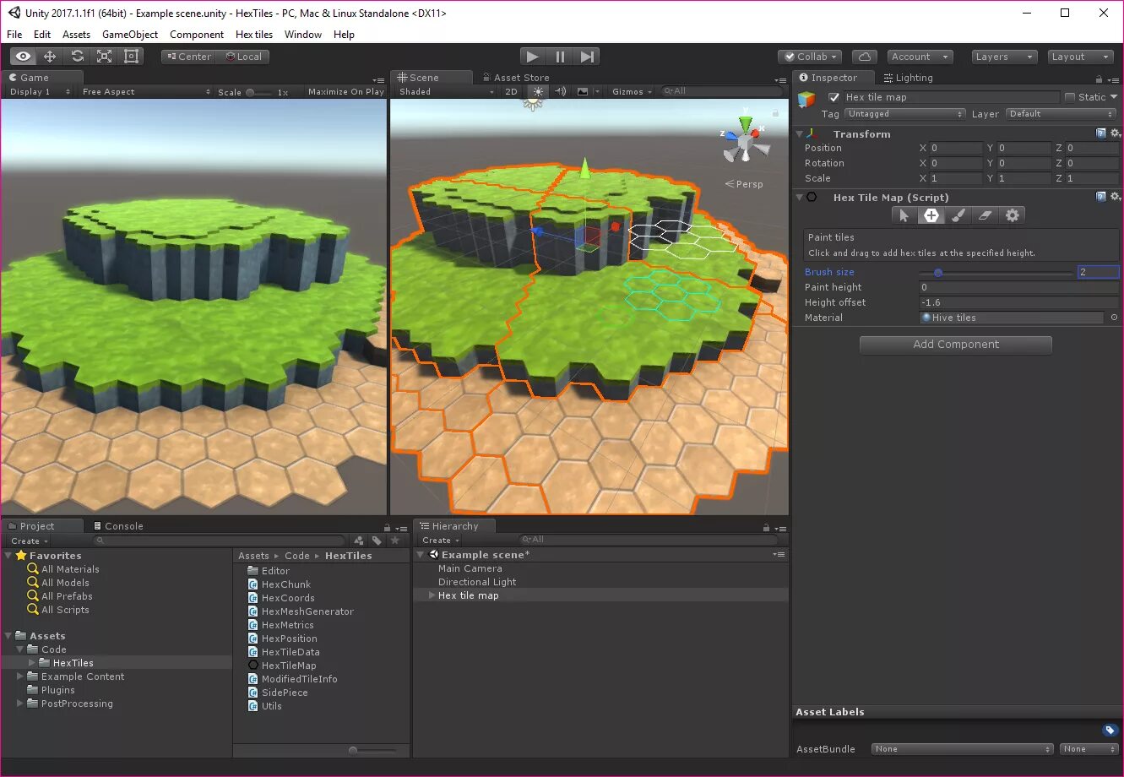Pick the hex tile paintbrush tool
This screenshot has height=777, width=1124.
click(958, 215)
